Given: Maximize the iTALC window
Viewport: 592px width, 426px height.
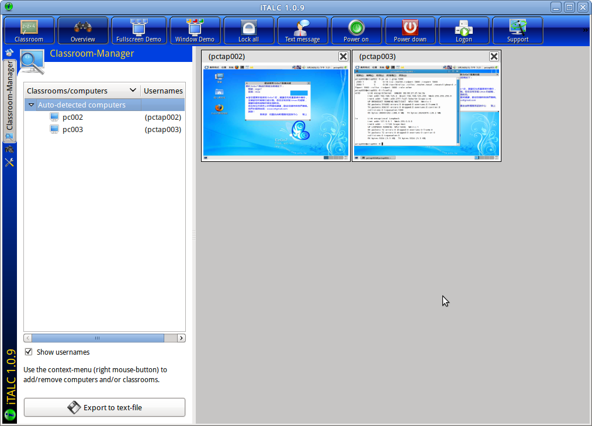Looking at the screenshot, I should coord(569,7).
